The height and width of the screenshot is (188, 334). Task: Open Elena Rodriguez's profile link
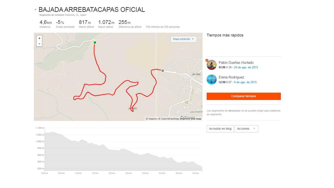(x=232, y=77)
